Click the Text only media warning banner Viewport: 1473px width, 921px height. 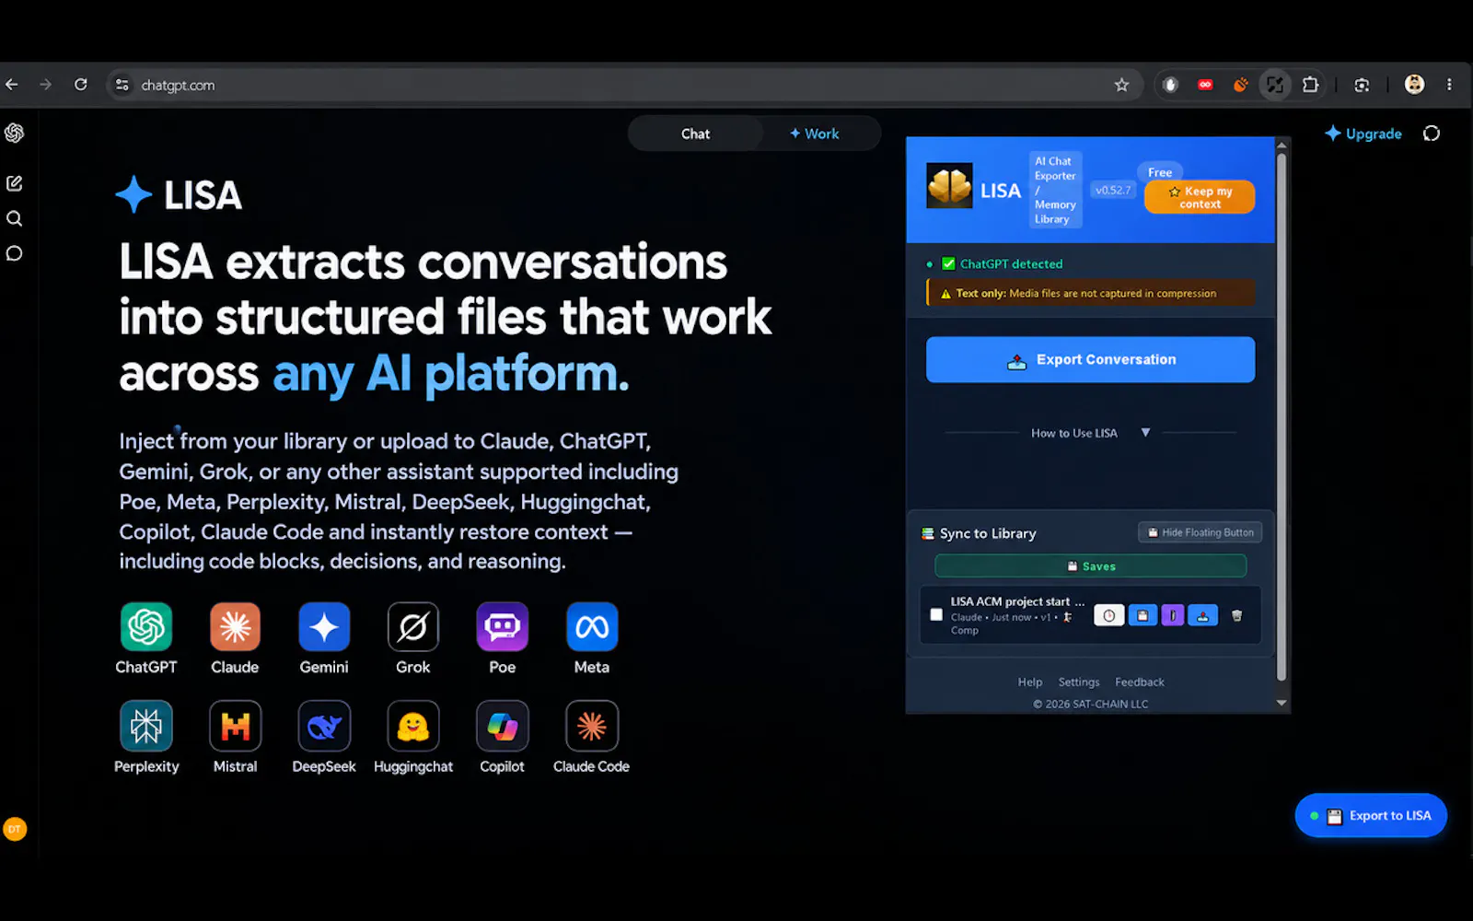(x=1090, y=293)
